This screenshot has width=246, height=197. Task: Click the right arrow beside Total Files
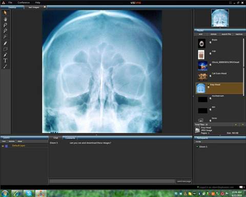[x=242, y=125]
